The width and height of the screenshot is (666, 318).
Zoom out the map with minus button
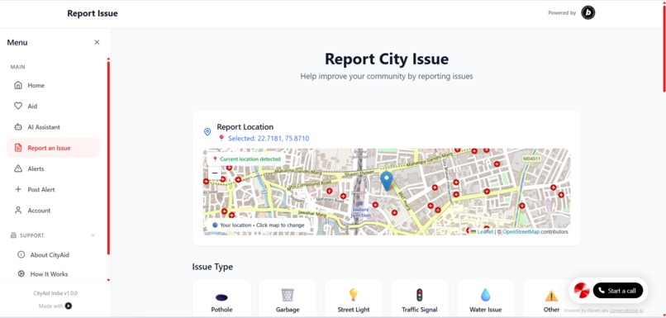[x=215, y=173]
